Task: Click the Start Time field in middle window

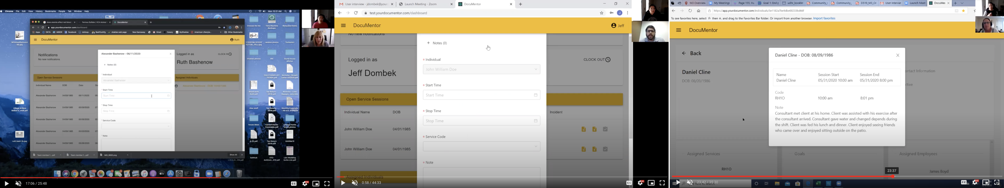Action: pyautogui.click(x=481, y=95)
